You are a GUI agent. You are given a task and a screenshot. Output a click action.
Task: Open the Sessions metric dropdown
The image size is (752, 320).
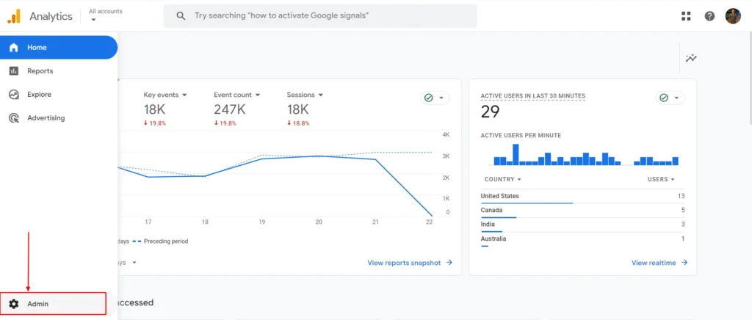pos(321,95)
